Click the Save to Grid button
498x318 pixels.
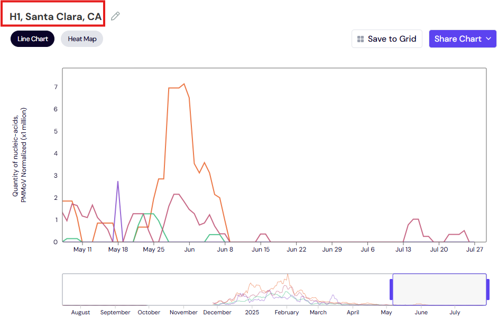pos(387,39)
